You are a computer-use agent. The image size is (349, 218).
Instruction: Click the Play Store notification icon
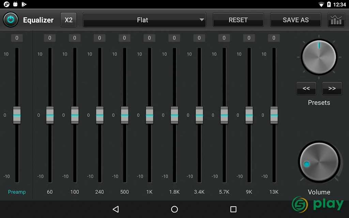(24, 4)
